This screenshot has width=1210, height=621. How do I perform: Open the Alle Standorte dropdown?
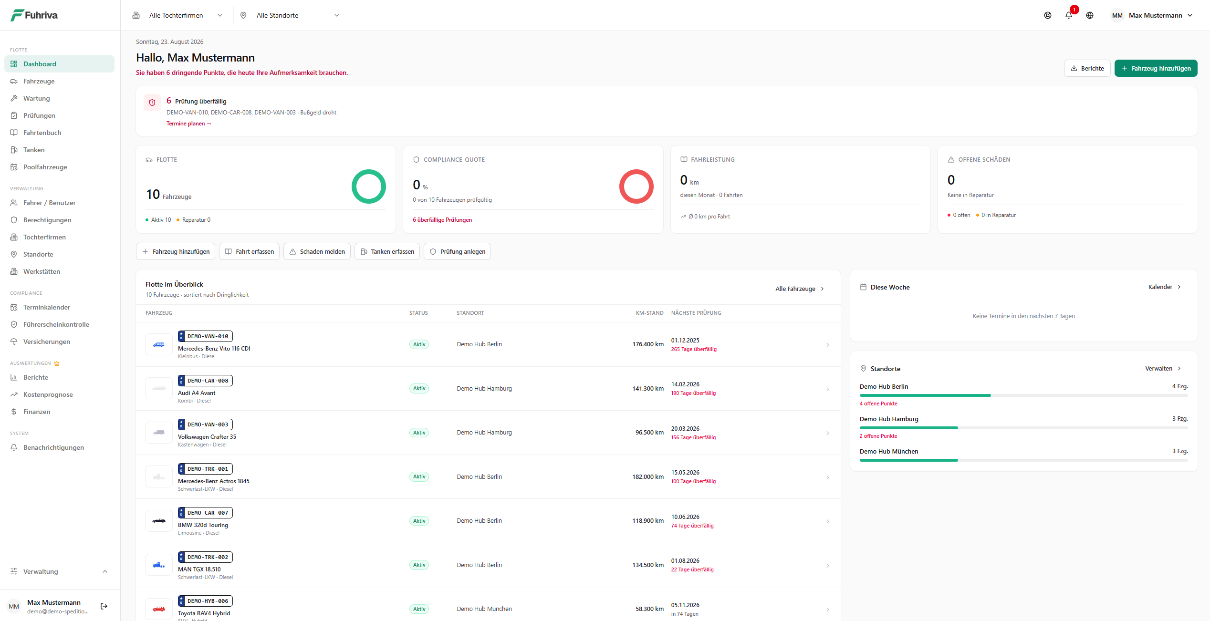click(x=290, y=15)
